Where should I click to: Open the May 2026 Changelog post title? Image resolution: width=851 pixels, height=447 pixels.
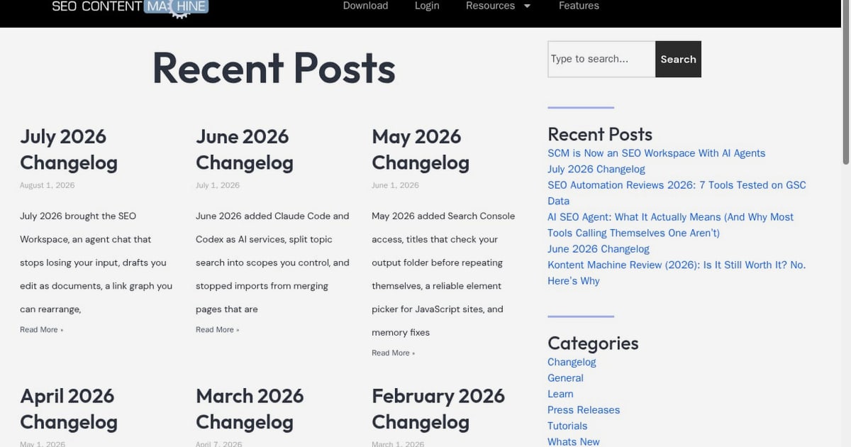click(421, 149)
